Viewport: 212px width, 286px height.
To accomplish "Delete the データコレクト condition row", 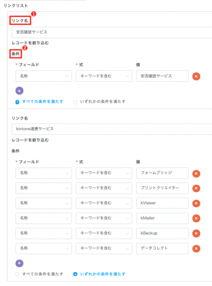I will 196,248.
